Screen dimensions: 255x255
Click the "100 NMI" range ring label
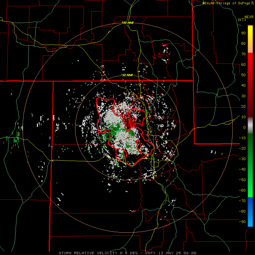point(127,23)
